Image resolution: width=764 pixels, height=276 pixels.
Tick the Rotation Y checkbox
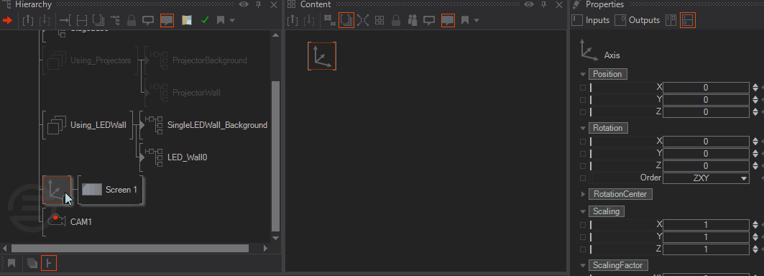tap(583, 154)
